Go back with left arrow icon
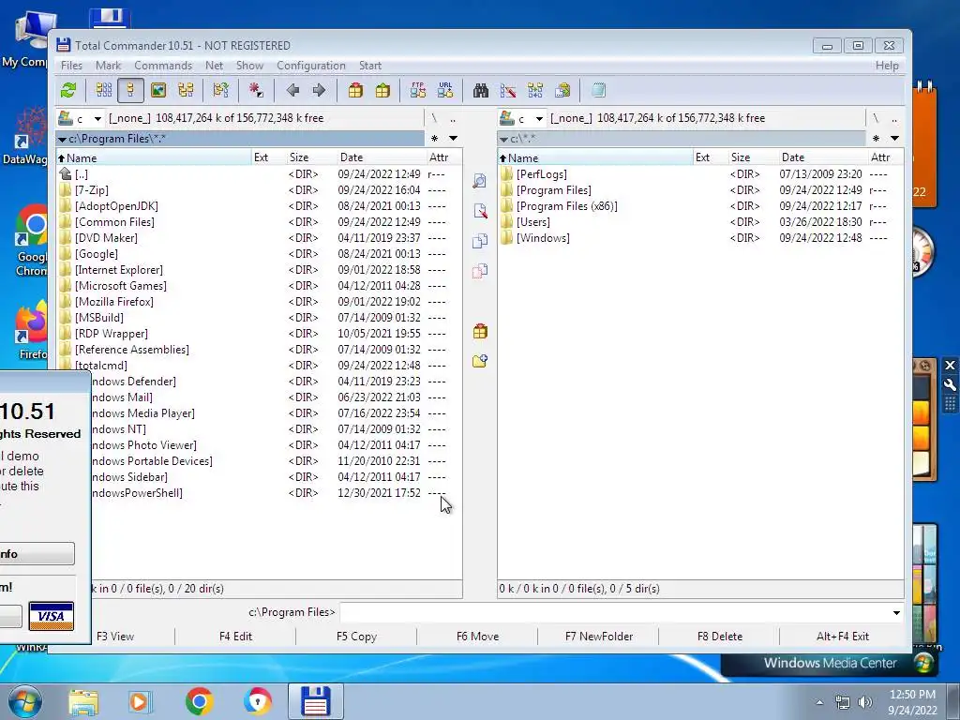960x720 pixels. coord(292,91)
